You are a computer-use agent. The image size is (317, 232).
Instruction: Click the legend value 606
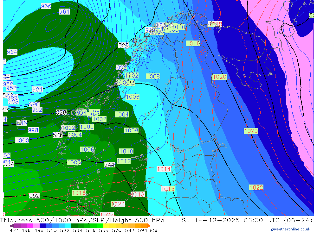pyautogui.click(x=153, y=230)
